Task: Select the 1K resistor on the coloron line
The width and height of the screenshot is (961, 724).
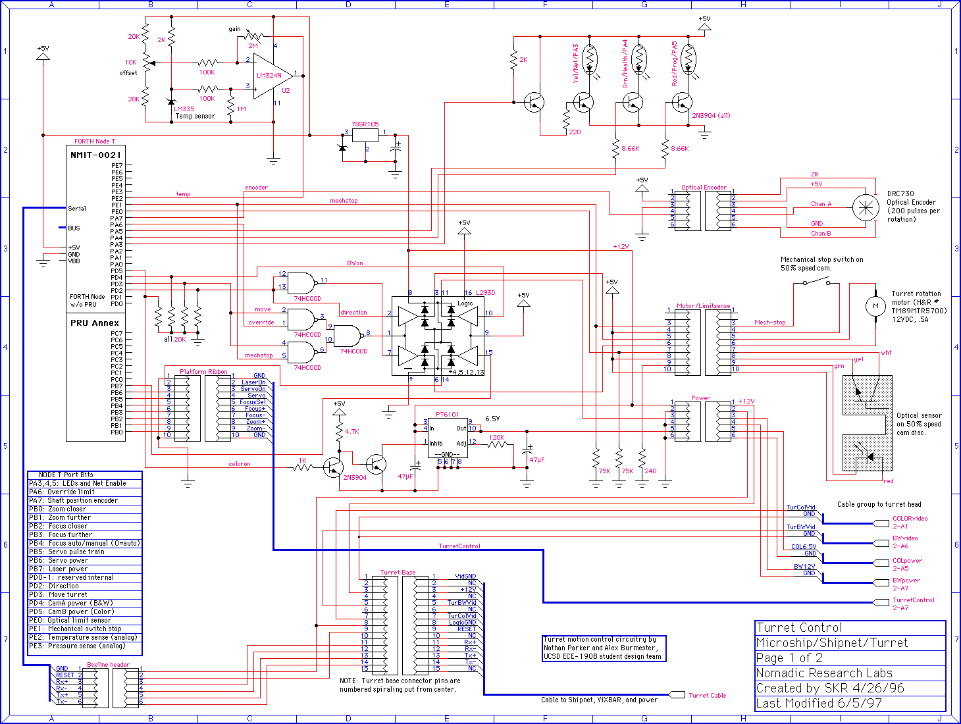Action: click(303, 467)
